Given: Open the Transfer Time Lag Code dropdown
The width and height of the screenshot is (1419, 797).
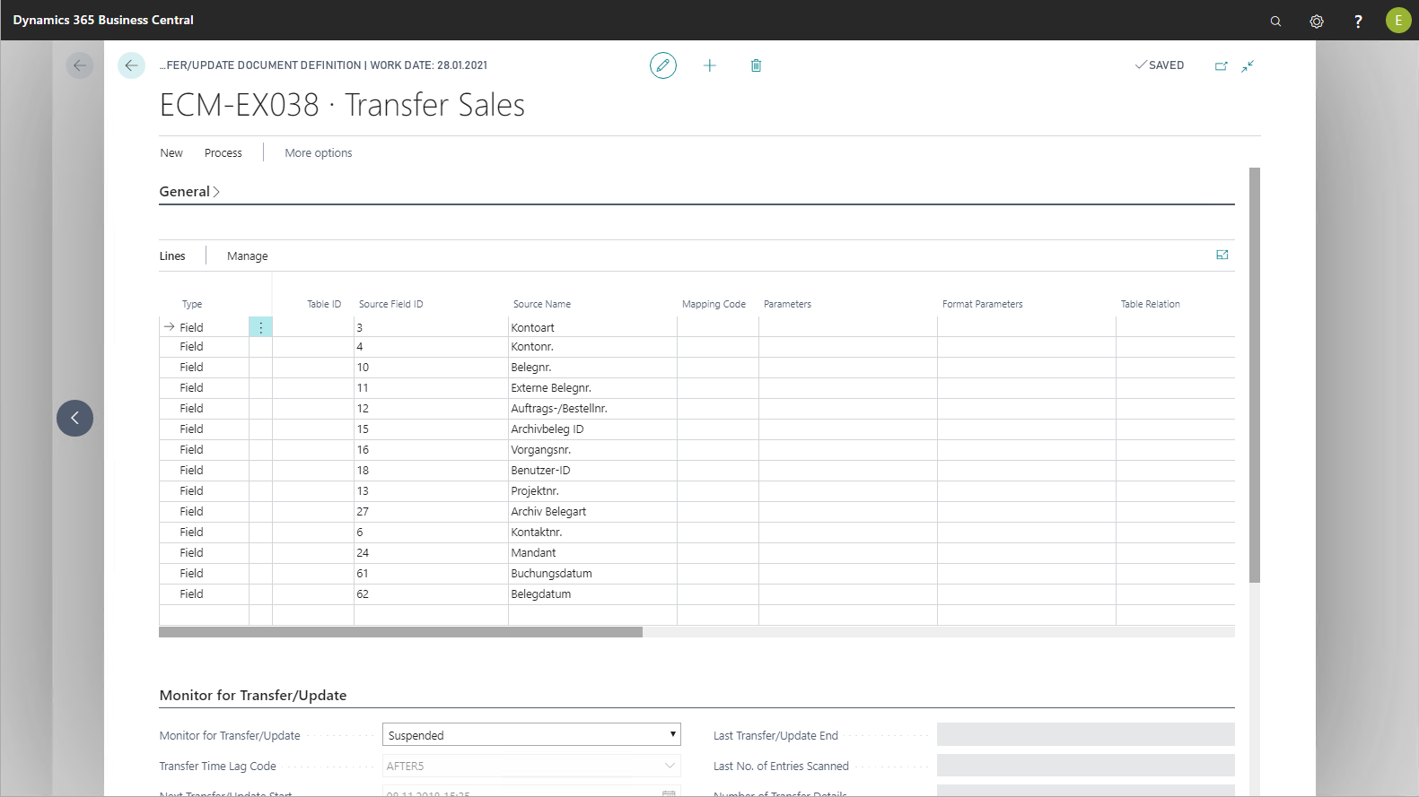Looking at the screenshot, I should pyautogui.click(x=669, y=767).
